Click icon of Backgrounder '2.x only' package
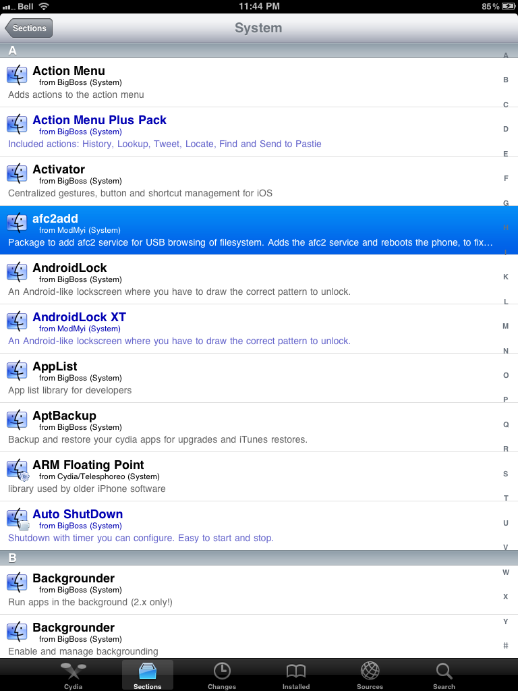Viewport: 518px width, 691px height. coord(17,582)
